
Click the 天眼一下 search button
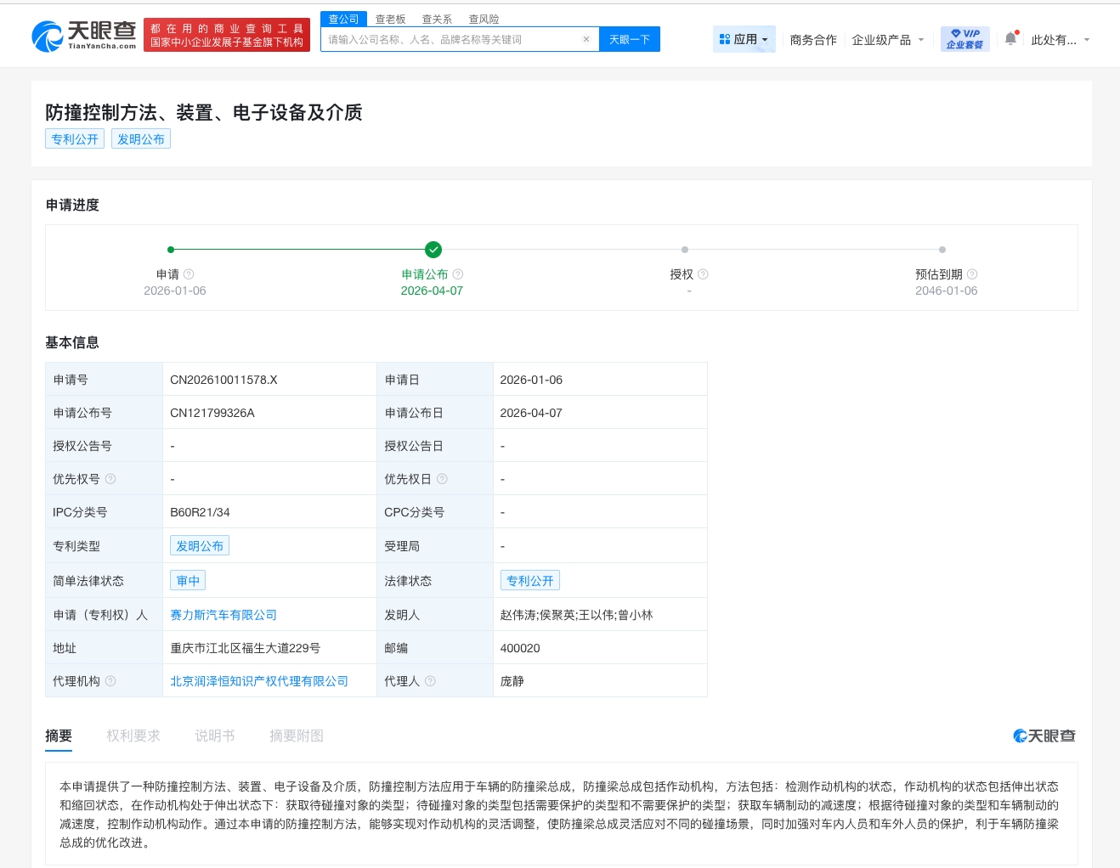coord(629,39)
